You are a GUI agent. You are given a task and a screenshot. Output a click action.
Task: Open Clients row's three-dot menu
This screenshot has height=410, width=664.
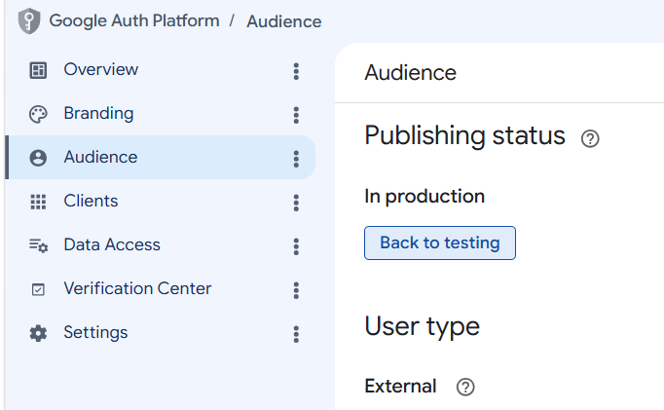pyautogui.click(x=296, y=203)
